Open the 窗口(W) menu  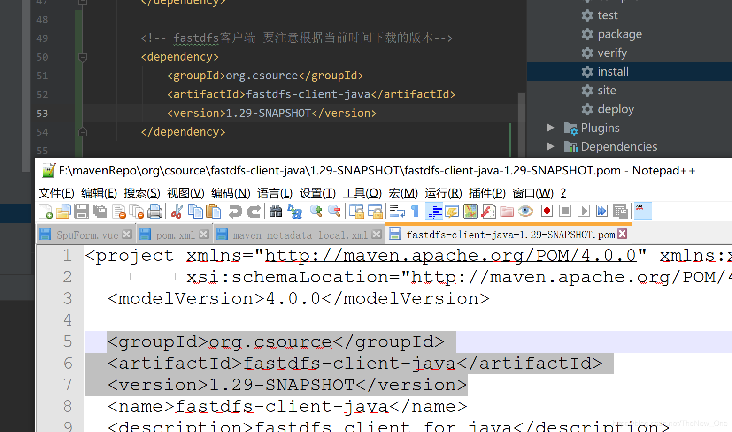tap(533, 193)
